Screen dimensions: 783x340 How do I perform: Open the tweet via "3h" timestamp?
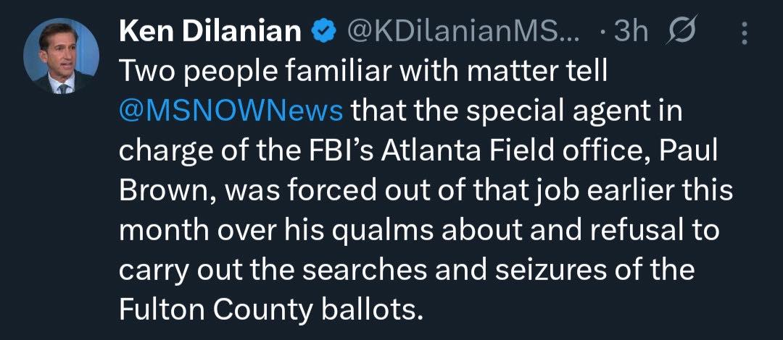tap(631, 31)
